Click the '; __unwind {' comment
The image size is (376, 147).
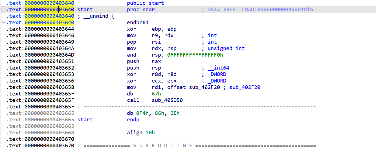coord(96,16)
